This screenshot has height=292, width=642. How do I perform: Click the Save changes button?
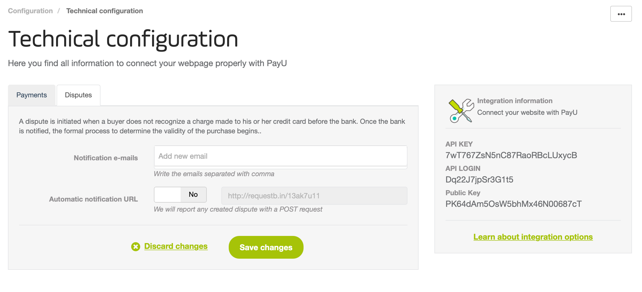tap(266, 247)
